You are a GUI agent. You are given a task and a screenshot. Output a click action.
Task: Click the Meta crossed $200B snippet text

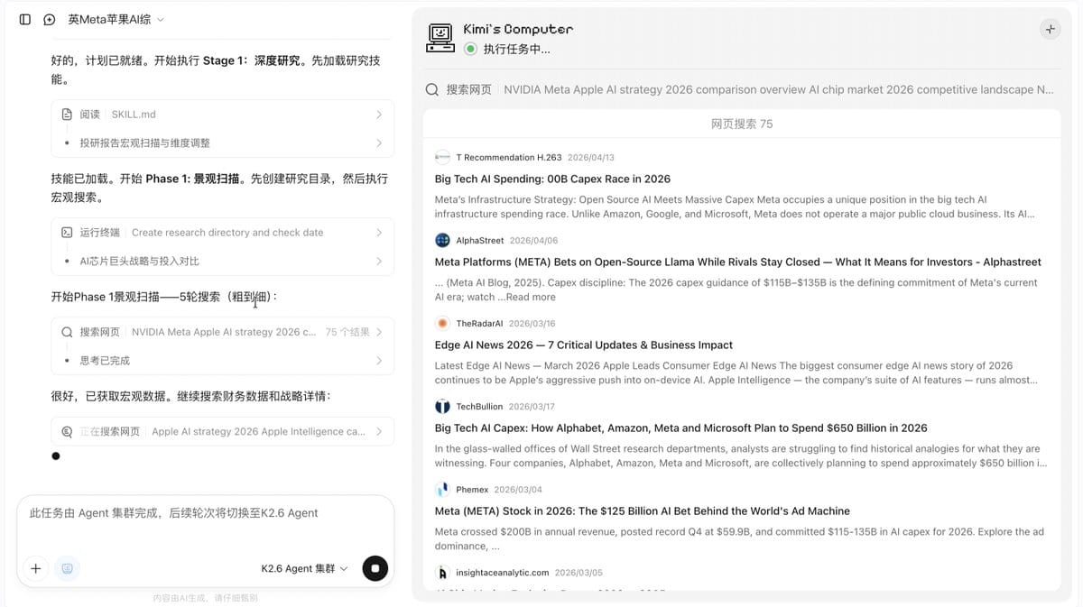tap(739, 538)
